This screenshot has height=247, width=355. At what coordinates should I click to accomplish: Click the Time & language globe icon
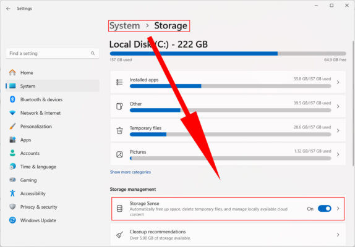12,167
